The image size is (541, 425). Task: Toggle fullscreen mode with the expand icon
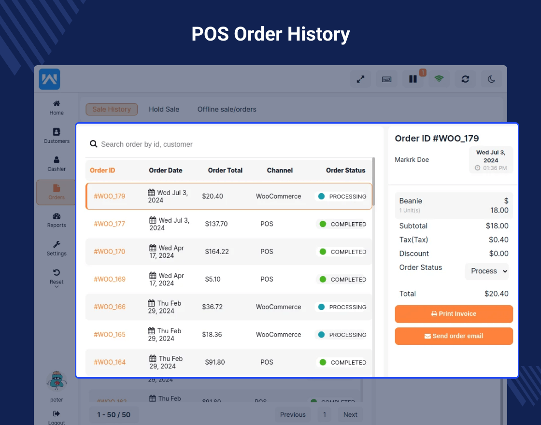(360, 79)
